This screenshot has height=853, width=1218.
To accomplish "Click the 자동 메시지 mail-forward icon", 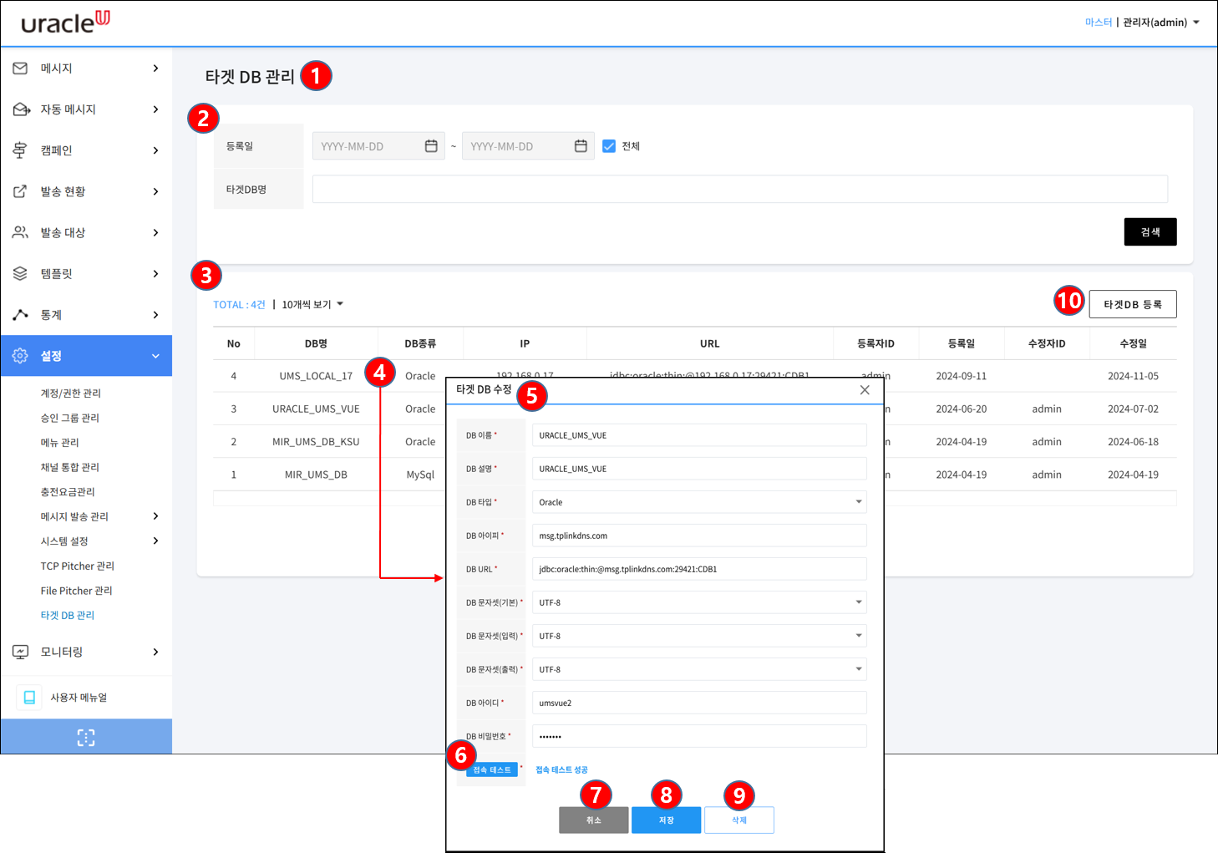I will (x=21, y=109).
